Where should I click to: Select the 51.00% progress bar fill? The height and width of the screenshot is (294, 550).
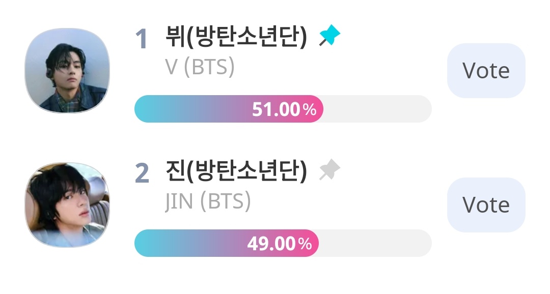(x=229, y=109)
